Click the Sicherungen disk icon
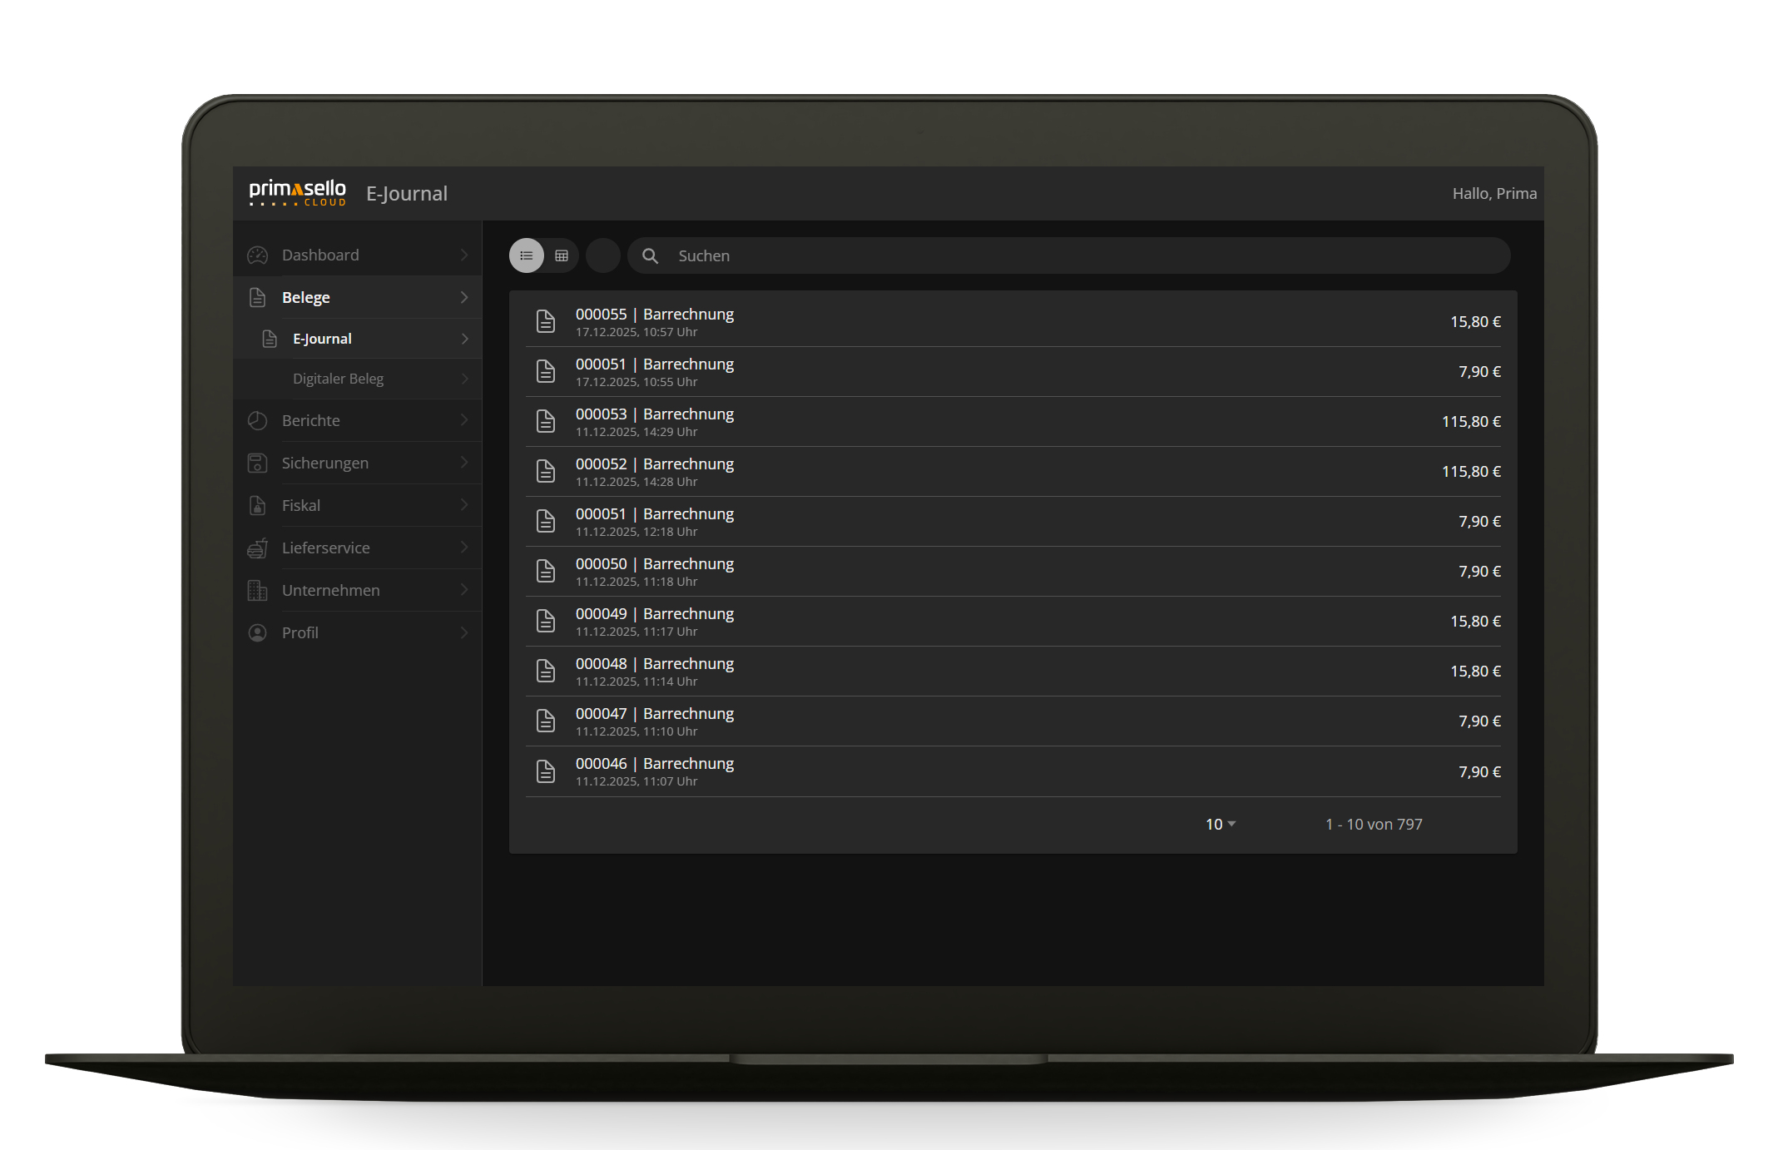Image resolution: width=1783 pixels, height=1150 pixels. 258,463
